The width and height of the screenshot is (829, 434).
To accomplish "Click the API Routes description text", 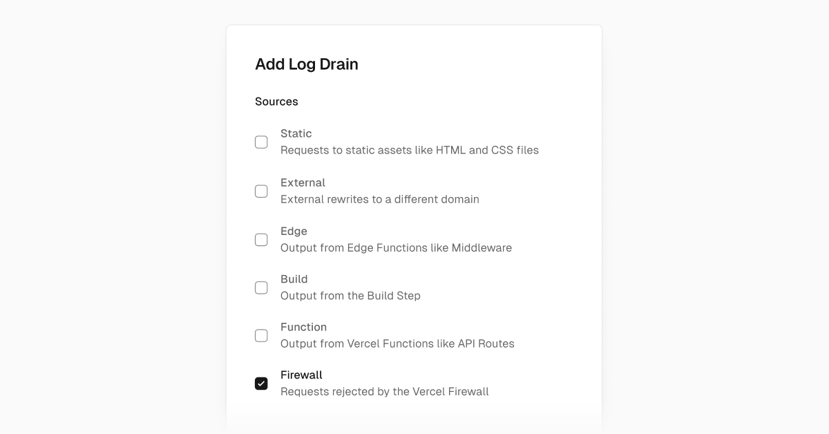I will click(397, 343).
